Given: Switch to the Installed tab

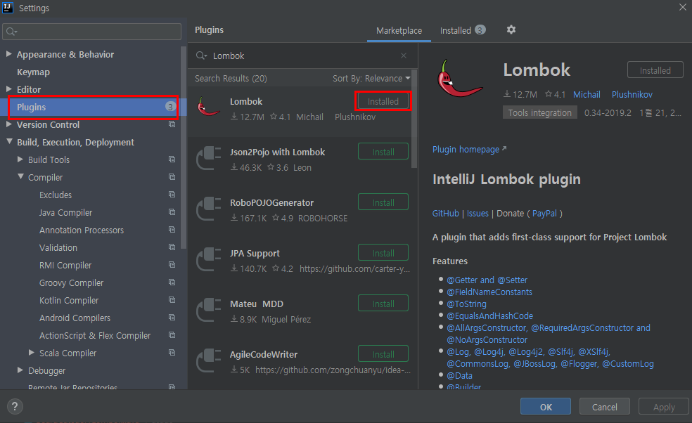Looking at the screenshot, I should (463, 30).
